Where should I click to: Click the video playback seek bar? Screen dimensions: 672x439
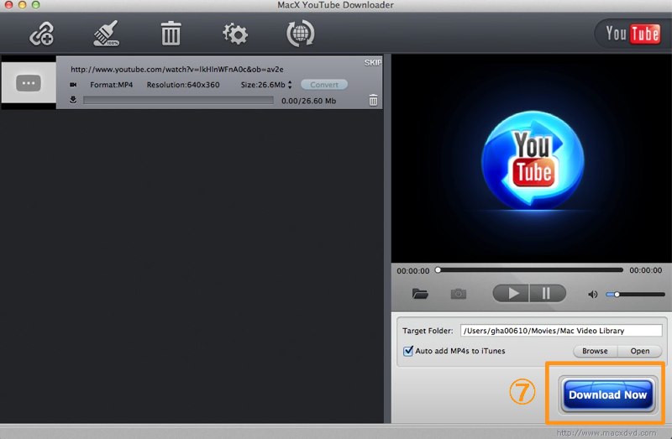530,270
